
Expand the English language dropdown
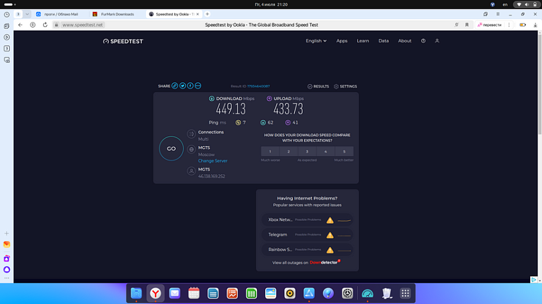316,41
